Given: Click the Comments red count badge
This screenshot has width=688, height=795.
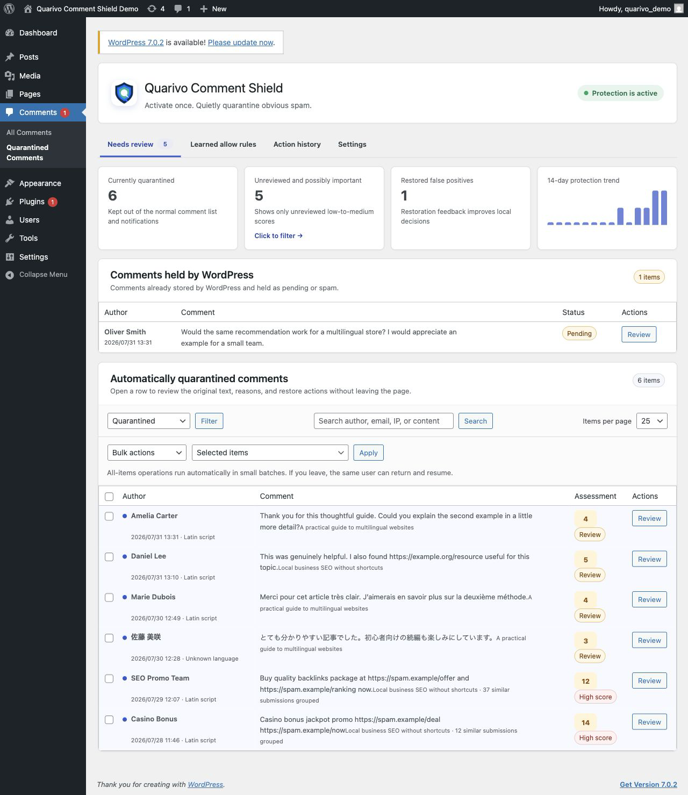Looking at the screenshot, I should coord(64,113).
